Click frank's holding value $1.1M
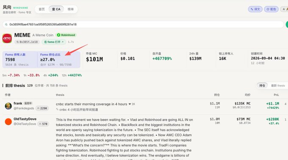The width and height of the screenshot is (288, 160). pyautogui.click(x=215, y=103)
